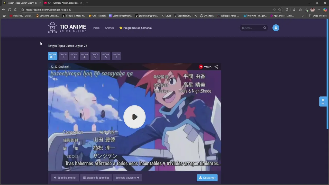Open DeportesTVHD+ bookmark
Viewport: 329px width, 185px height.
tap(185, 16)
